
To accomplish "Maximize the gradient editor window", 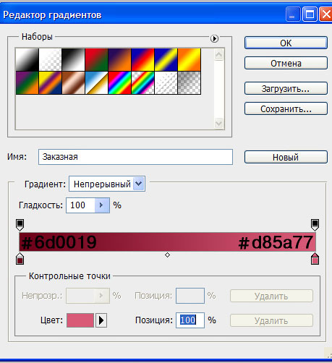I will point(310,14).
